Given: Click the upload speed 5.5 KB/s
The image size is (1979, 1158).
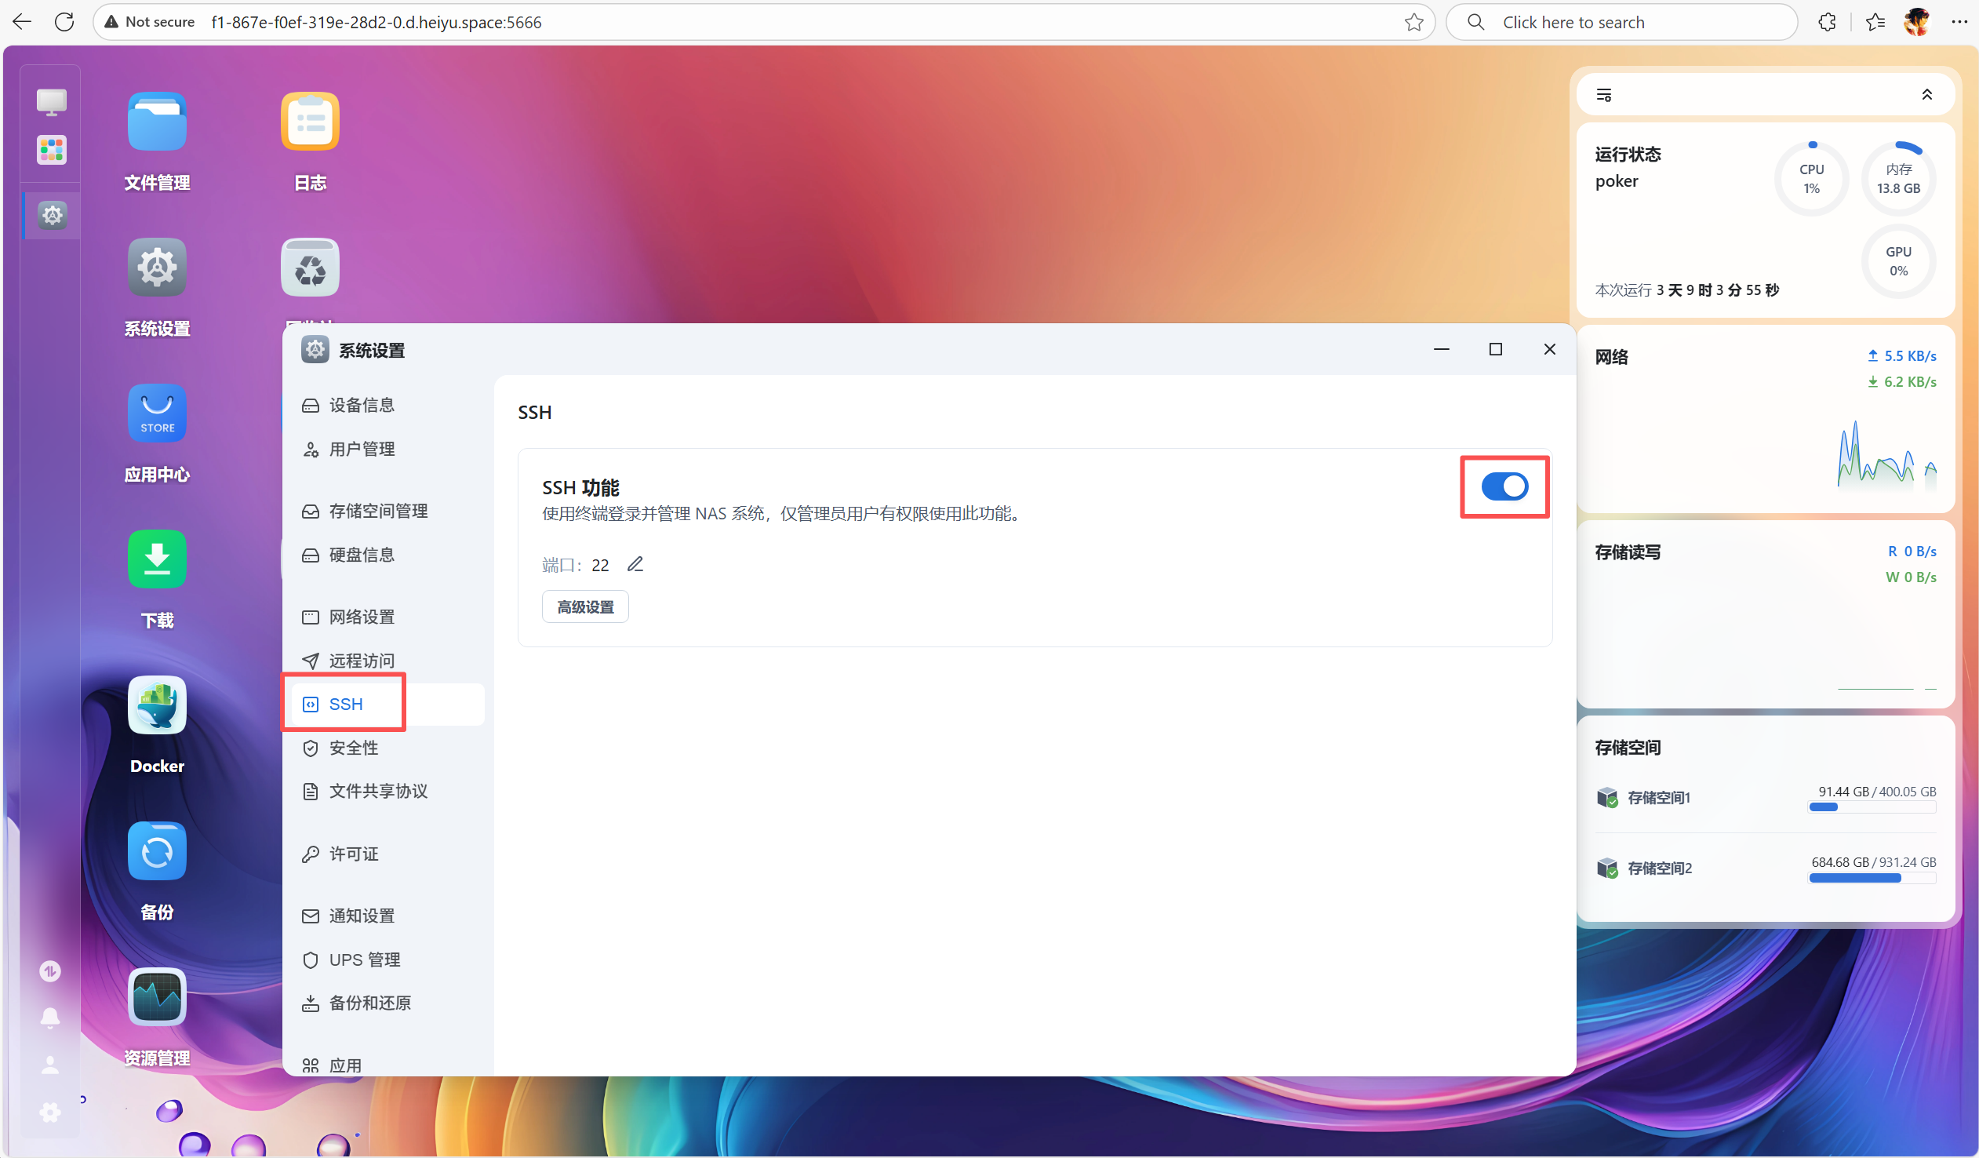Looking at the screenshot, I should point(1901,356).
